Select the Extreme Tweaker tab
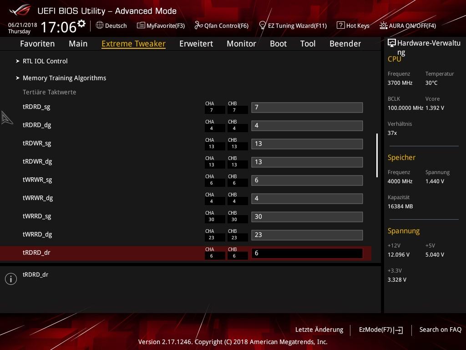Screen dimensions: 466x350 (x=133, y=44)
